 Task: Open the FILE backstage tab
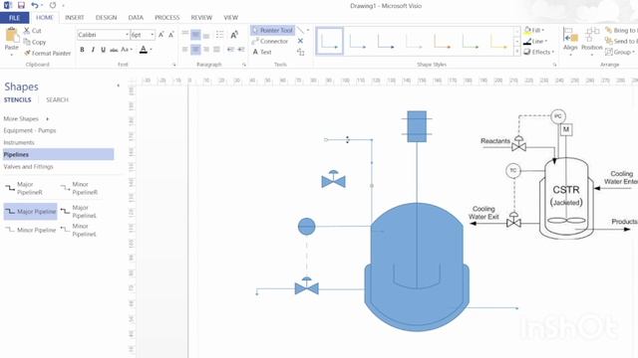pos(14,18)
